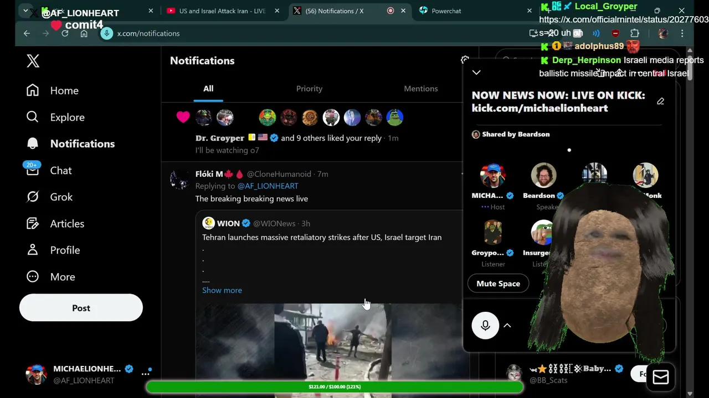
Task: Click the Mute Space button
Action: point(498,284)
